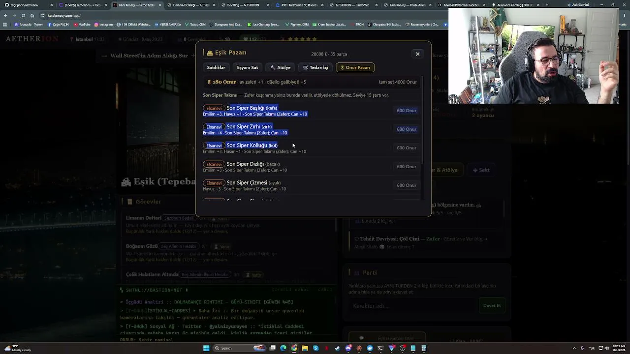Open the Anasayfa - Tystem bookmark
Image resolution: width=630 pixels, height=354 pixels.
click(x=28, y=24)
